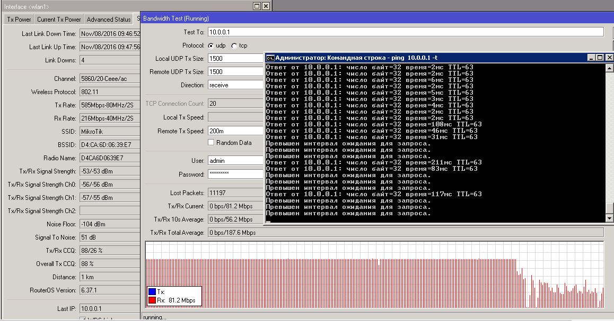Close the ping command prompt window
This screenshot has width=614, height=321.
point(609,58)
